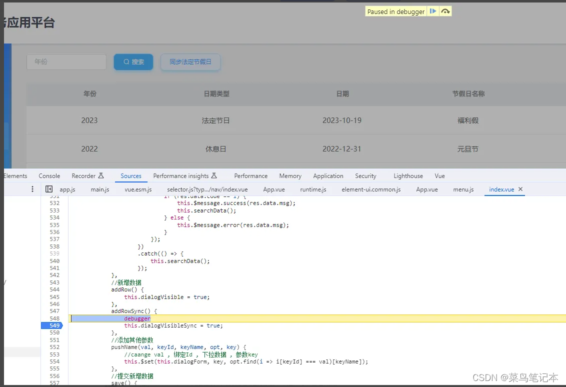
Task: Set a breakpoint on line number 545
Action: pos(54,296)
